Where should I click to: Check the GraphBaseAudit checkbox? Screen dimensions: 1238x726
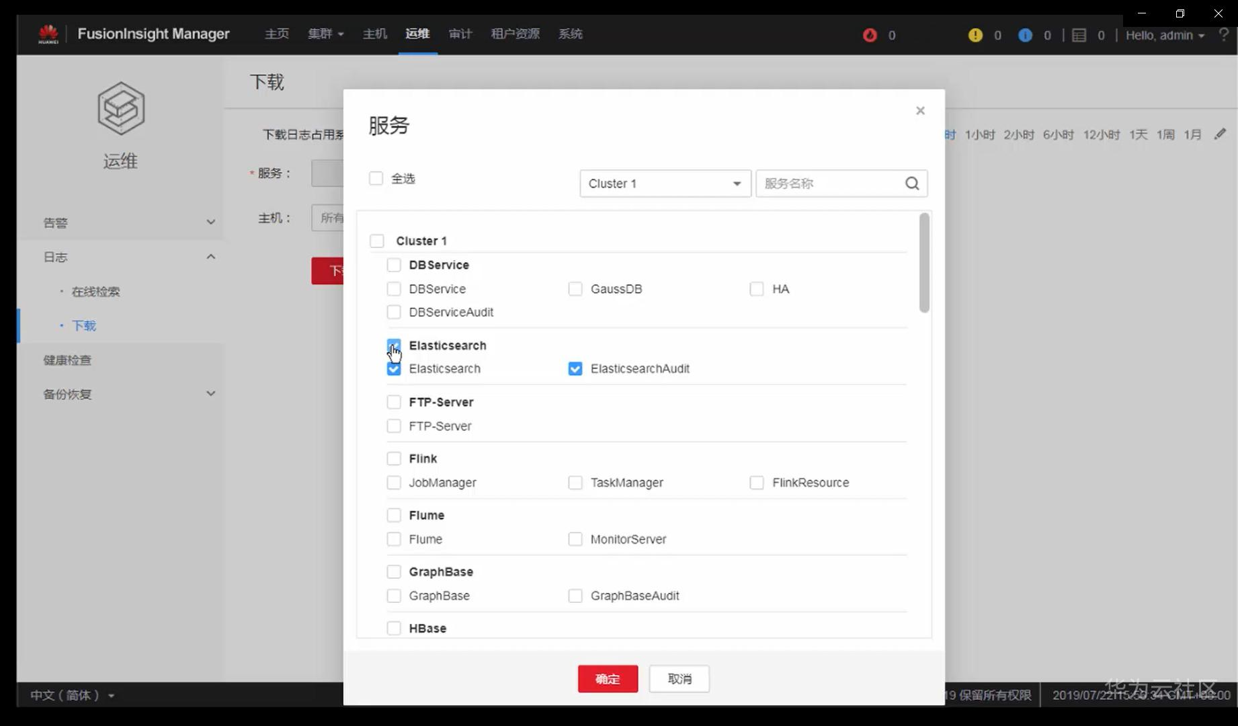(575, 596)
